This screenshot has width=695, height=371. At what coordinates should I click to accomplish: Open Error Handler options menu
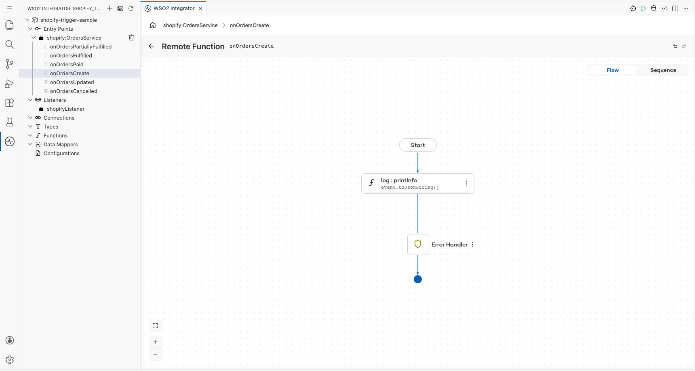point(472,245)
